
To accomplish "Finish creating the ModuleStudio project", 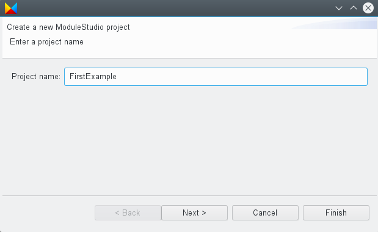I will [336, 213].
